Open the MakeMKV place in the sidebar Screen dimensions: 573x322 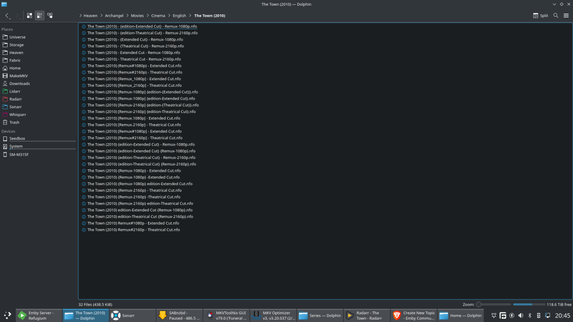[x=21, y=75]
